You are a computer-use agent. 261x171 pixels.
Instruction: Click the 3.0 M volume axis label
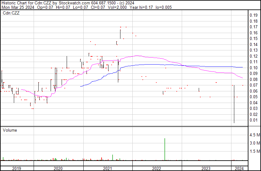[254, 143]
